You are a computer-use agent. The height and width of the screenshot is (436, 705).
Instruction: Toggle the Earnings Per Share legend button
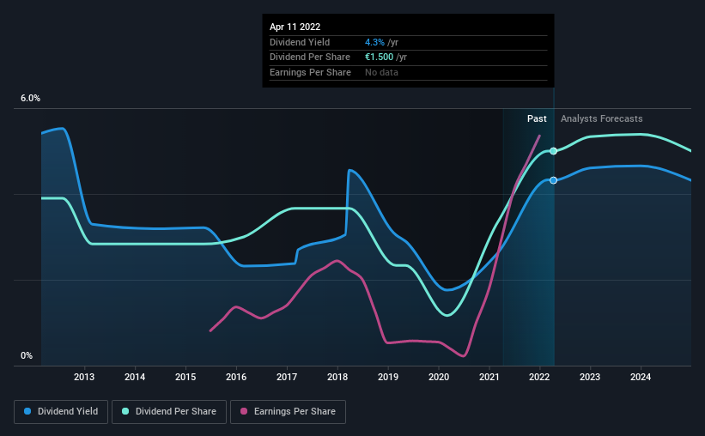288,412
